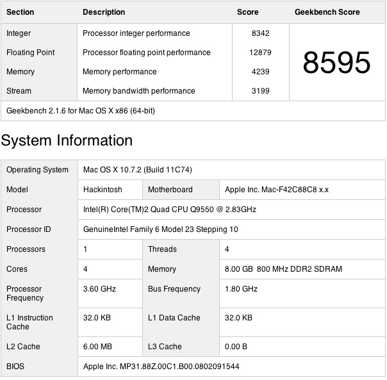Select the memory score 4239
Screen dimensions: 387x380
point(260,72)
